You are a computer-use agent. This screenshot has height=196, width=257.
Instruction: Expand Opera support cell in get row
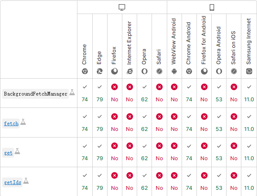[x=145, y=152]
